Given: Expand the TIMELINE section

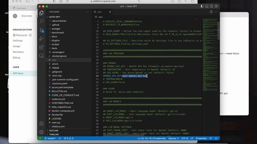Looking at the screenshot, I should pyautogui.click(x=54, y=134).
